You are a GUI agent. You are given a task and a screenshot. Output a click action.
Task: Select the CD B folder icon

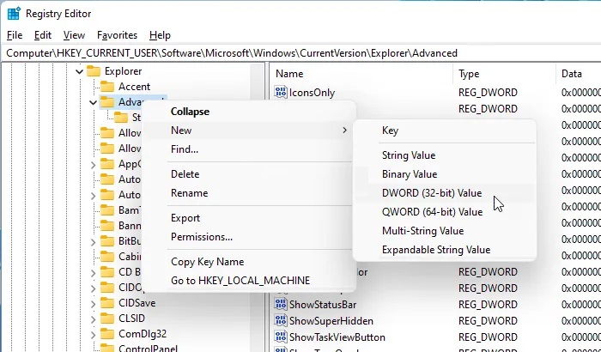(x=107, y=272)
